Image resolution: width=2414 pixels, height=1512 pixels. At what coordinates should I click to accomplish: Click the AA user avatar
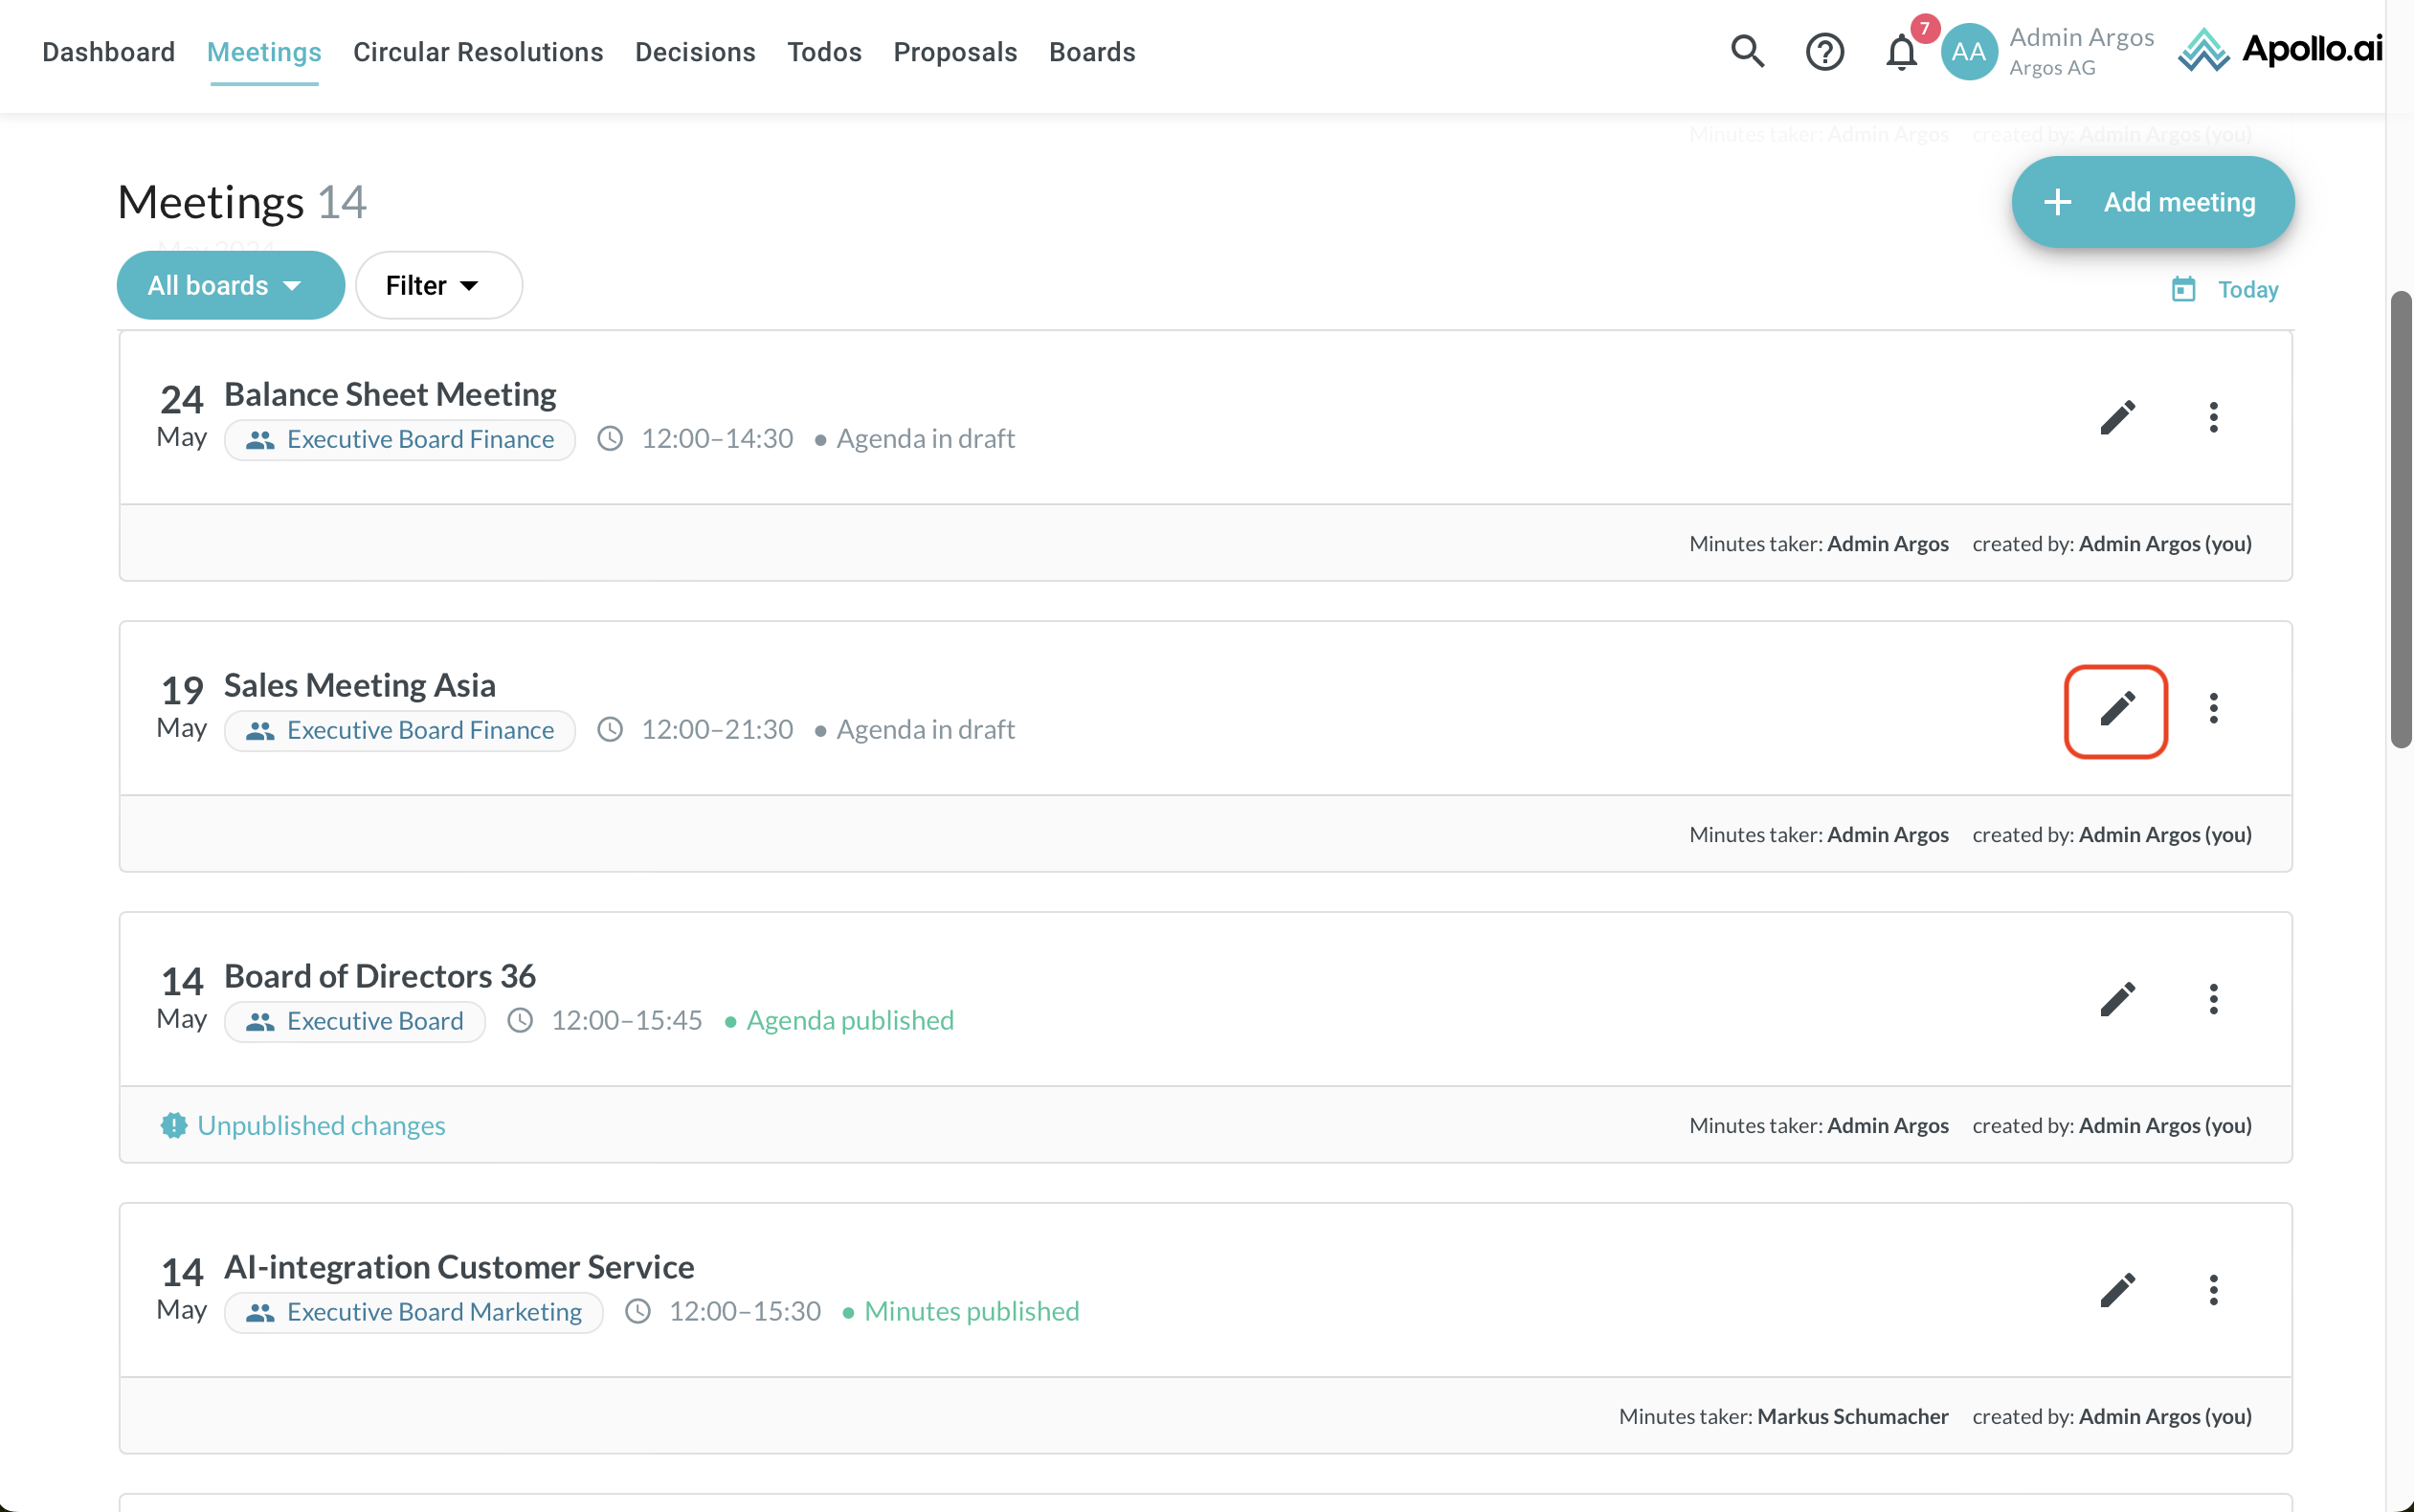pos(1968,51)
